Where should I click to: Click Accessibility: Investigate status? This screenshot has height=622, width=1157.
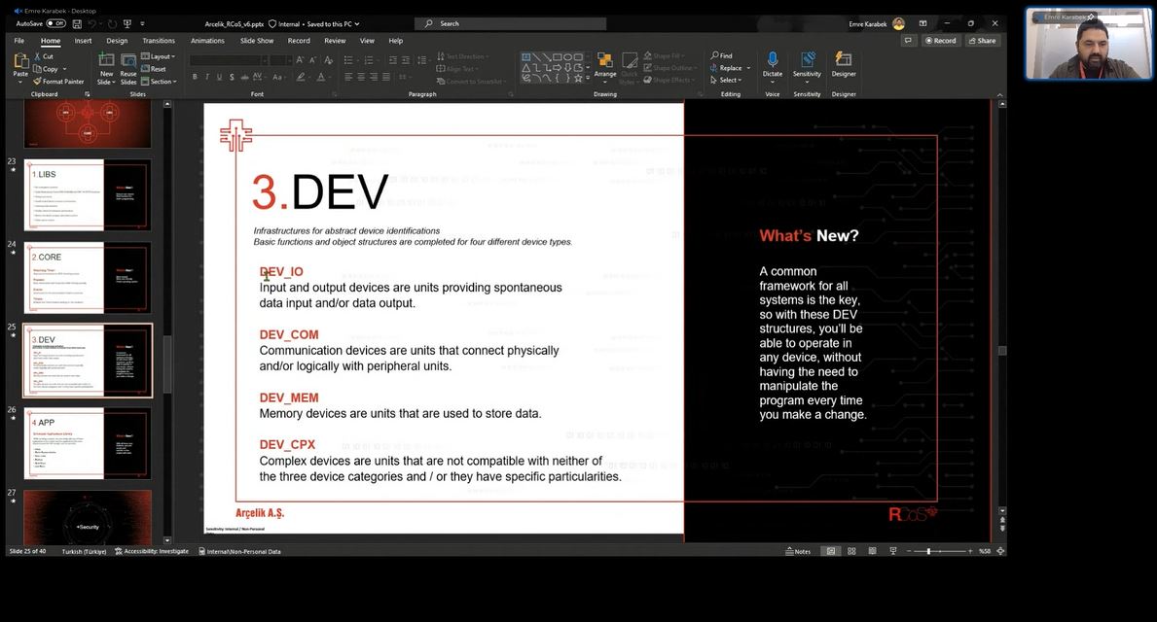151,551
